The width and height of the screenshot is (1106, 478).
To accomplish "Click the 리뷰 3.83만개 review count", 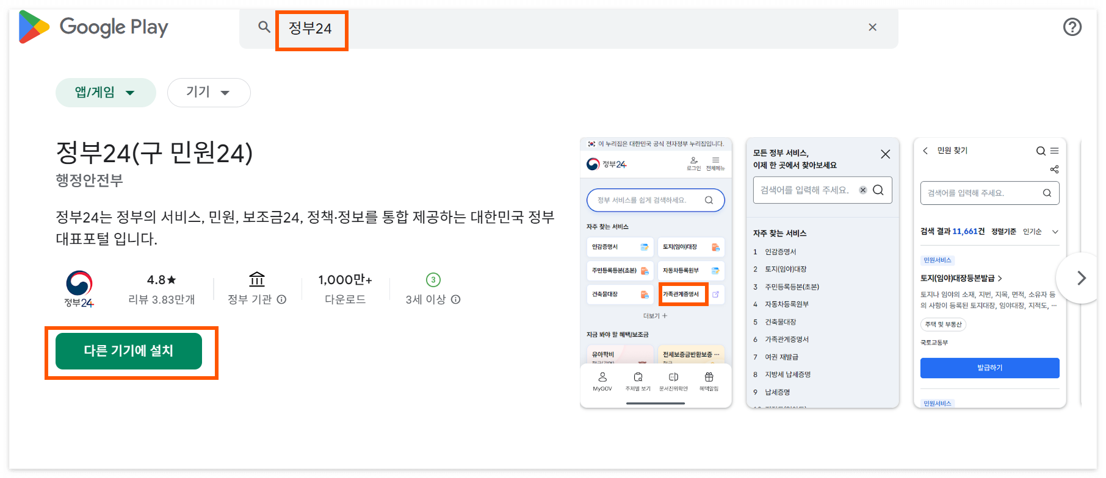I will [162, 299].
